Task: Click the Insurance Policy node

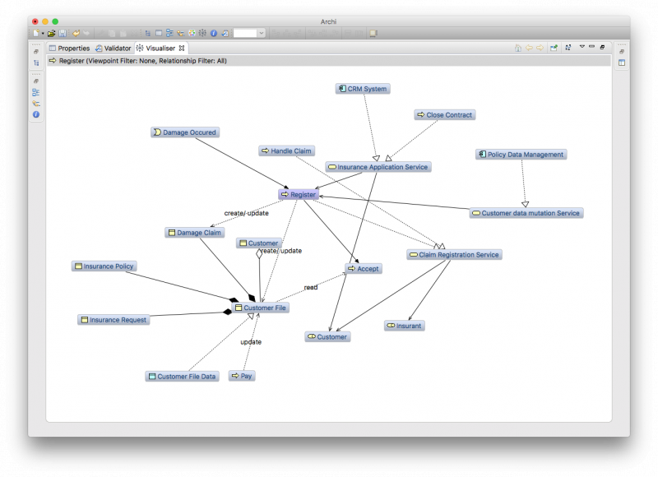Action: click(104, 266)
